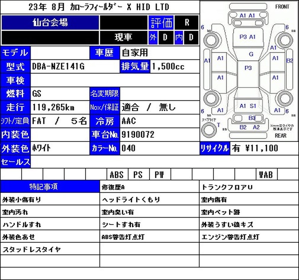Select the 119,265km mileage value
Viewport: 299px width, 280px height.
[x=53, y=107]
